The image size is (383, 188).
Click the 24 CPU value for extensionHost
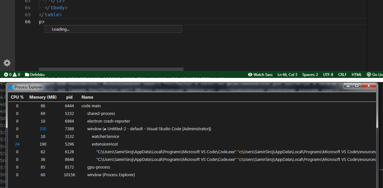(x=17, y=144)
